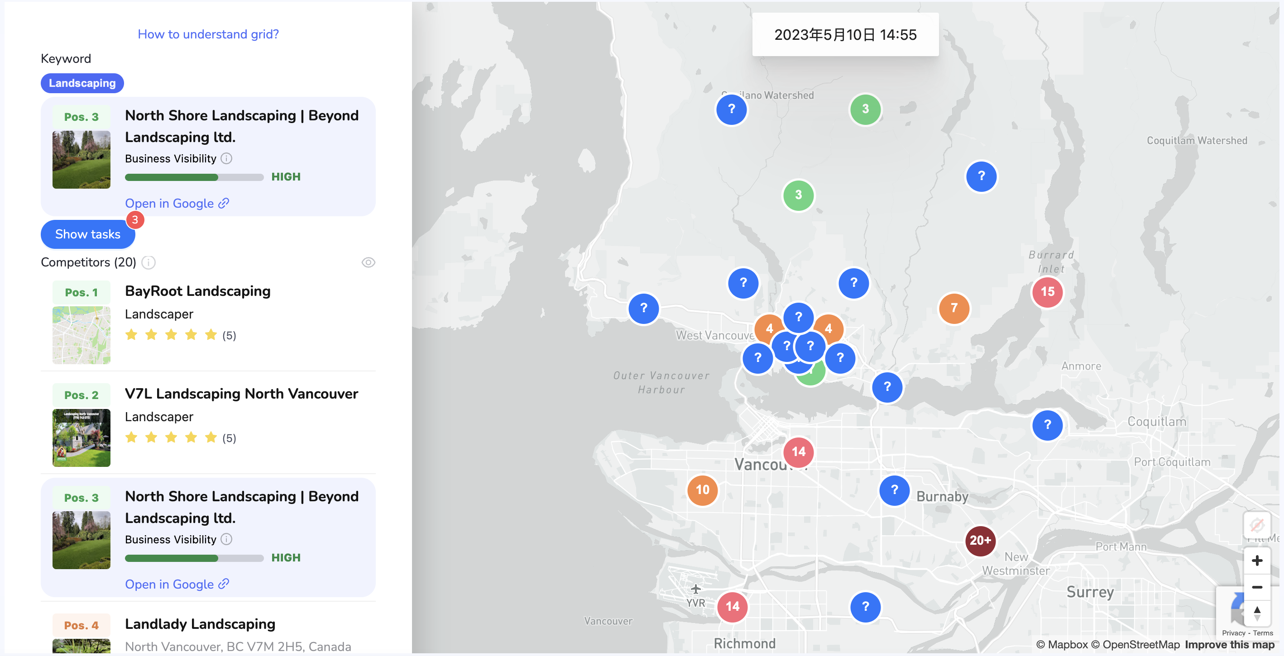Click westernmost question marker near West Vancouver
Image resolution: width=1284 pixels, height=656 pixels.
(643, 309)
